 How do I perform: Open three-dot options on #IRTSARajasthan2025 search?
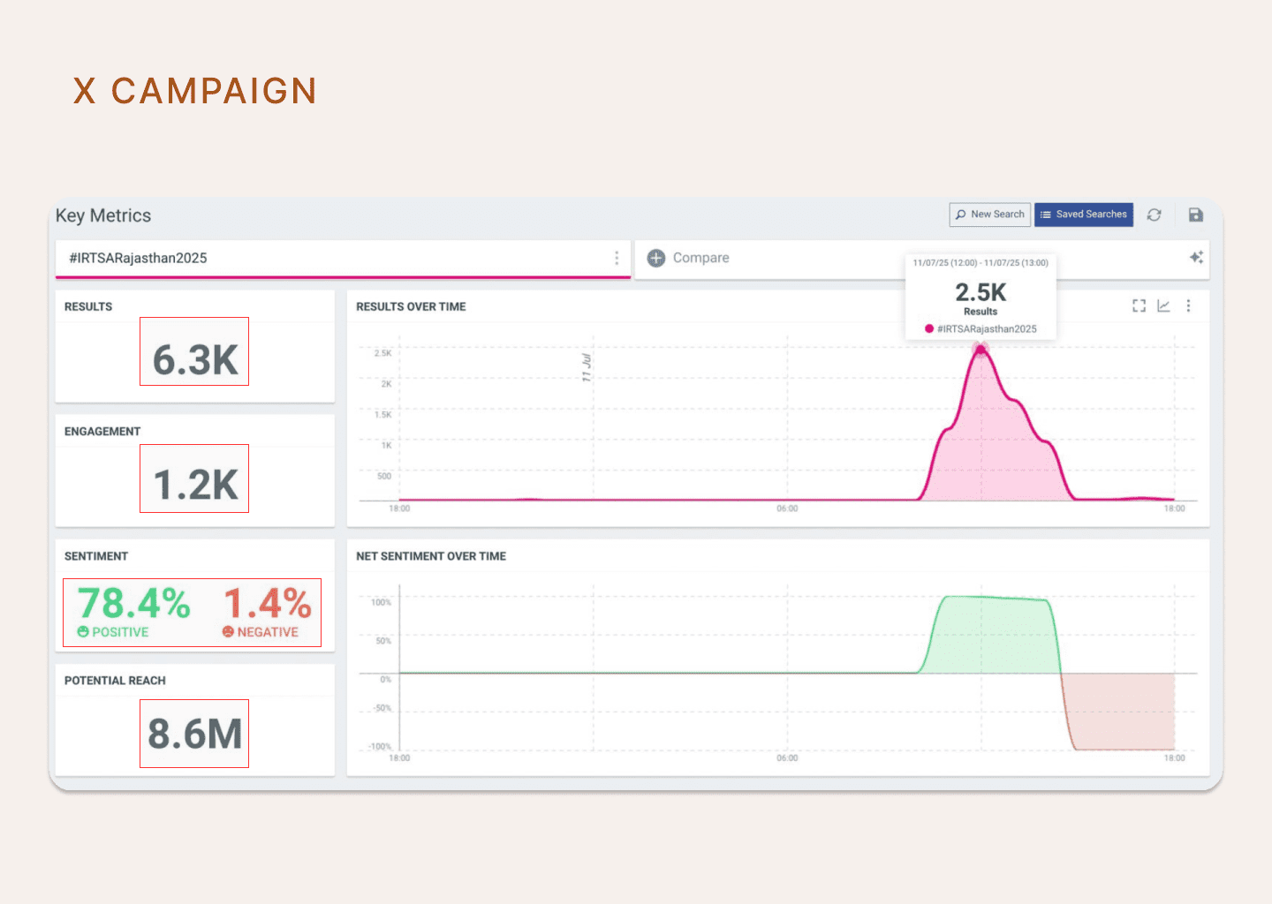pos(617,258)
